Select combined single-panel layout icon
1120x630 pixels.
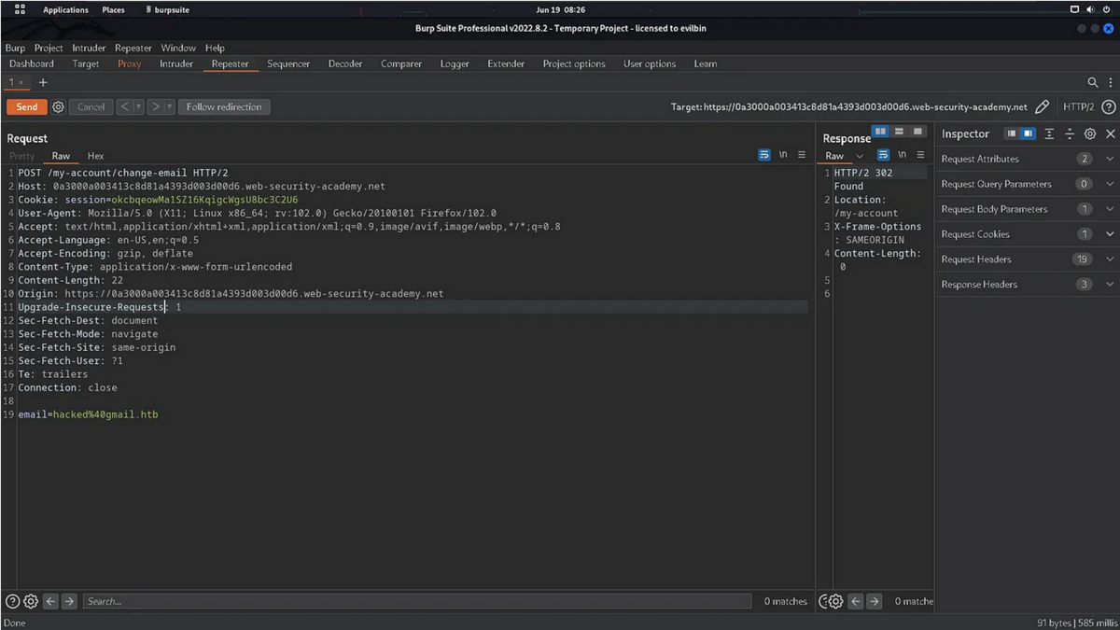917,132
